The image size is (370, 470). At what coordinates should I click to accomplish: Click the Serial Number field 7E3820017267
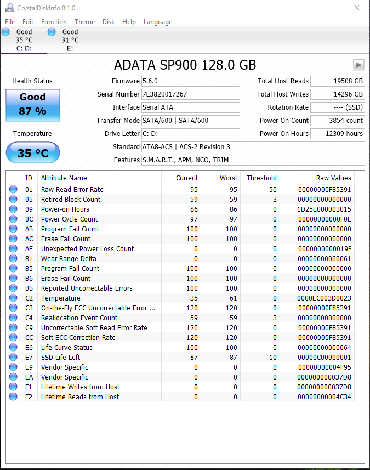(191, 94)
